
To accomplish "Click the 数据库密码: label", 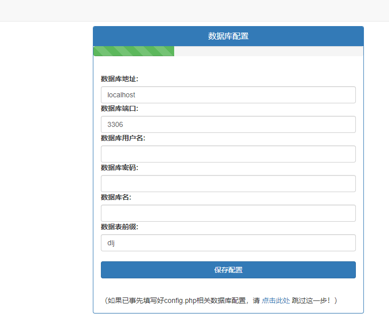I will click(x=119, y=168).
